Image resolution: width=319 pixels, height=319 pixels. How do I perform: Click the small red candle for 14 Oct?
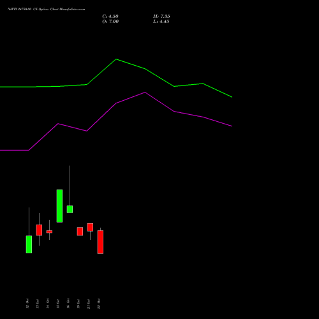click(49, 232)
